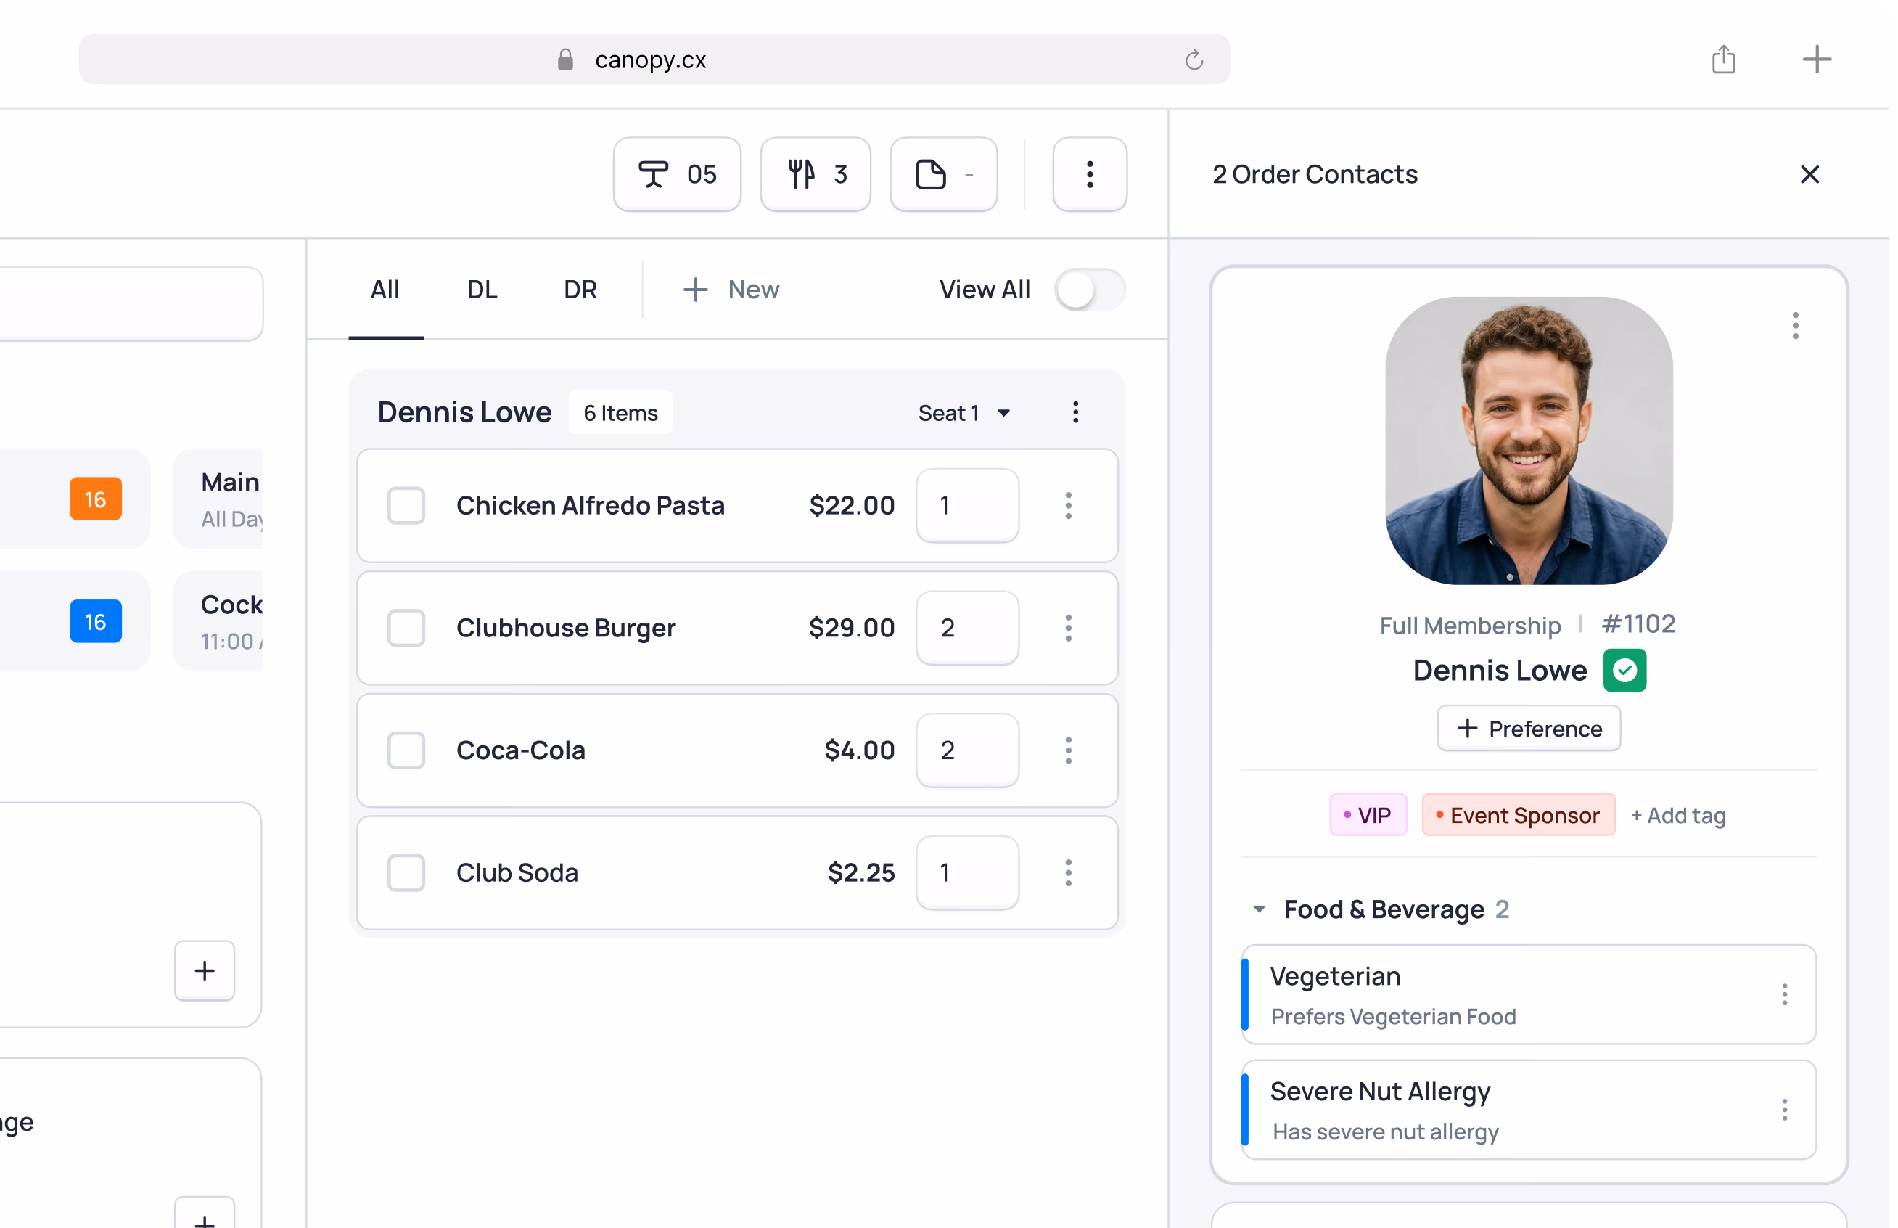Click the VIP tag
This screenshot has height=1228, width=1898.
click(x=1368, y=815)
